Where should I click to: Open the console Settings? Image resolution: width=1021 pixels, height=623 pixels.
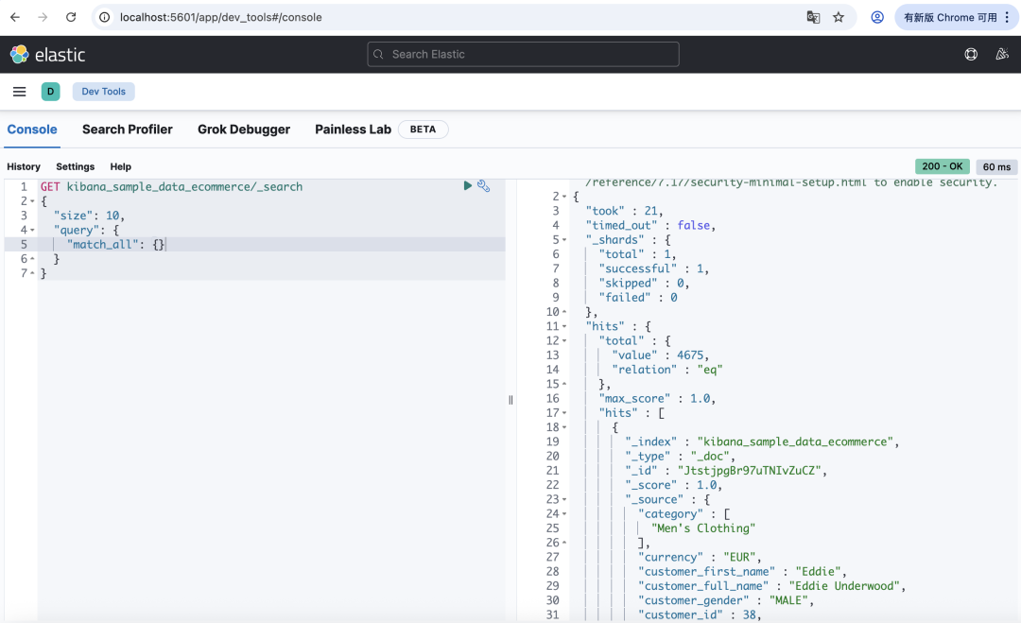pos(75,166)
